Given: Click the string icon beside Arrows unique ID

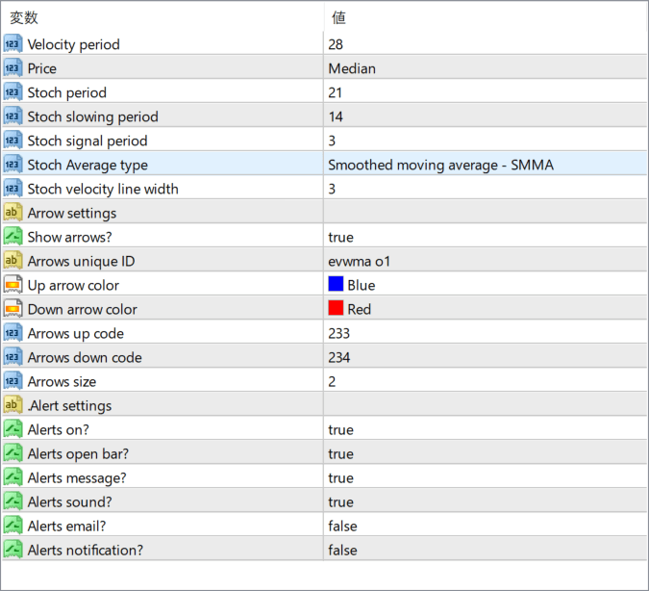Looking at the screenshot, I should click(x=12, y=261).
